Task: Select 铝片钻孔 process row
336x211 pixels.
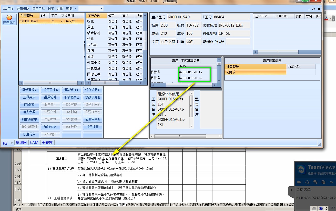Action: 115,33
